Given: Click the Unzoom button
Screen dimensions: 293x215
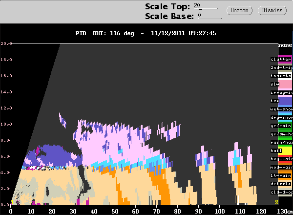Looking at the screenshot, I should tap(239, 10).
